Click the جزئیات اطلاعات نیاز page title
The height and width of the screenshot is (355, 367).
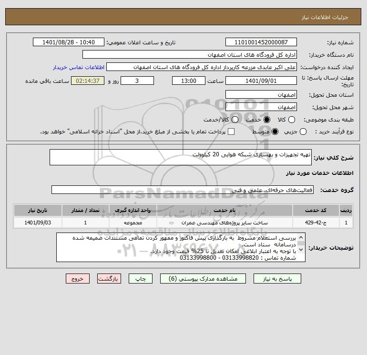[x=325, y=17]
